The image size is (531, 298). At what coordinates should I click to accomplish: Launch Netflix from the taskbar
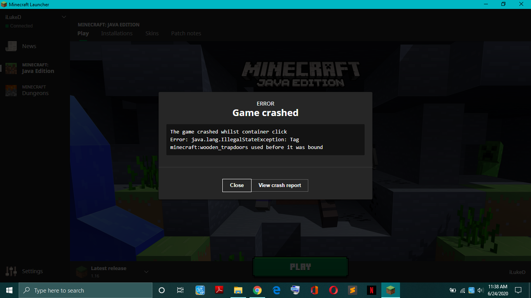pyautogui.click(x=372, y=290)
